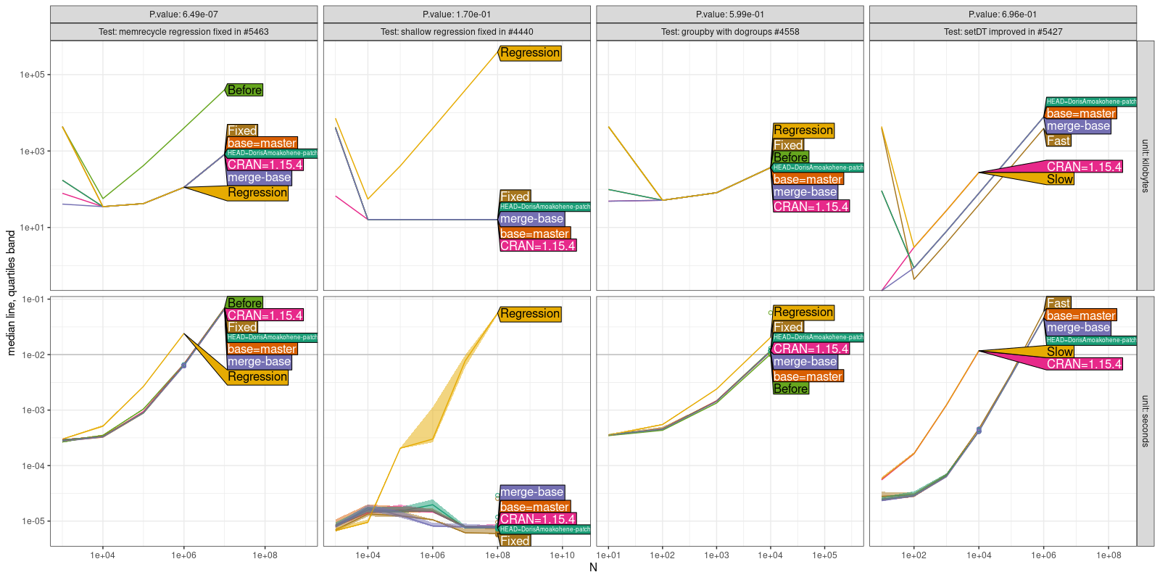Click 'Fixed' label in shallow seconds panel
The image size is (1160, 580).
(x=515, y=541)
